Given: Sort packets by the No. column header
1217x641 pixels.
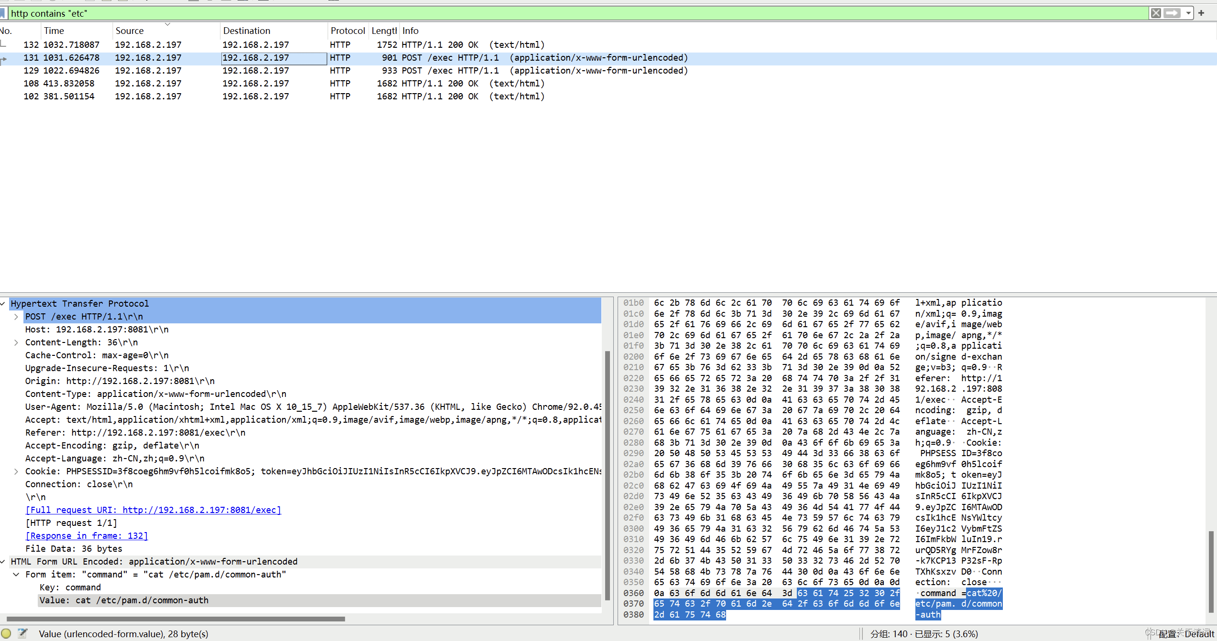Looking at the screenshot, I should (19, 31).
